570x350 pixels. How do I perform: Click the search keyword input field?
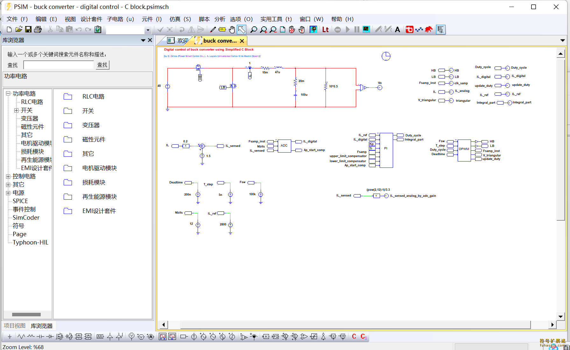tap(59, 65)
